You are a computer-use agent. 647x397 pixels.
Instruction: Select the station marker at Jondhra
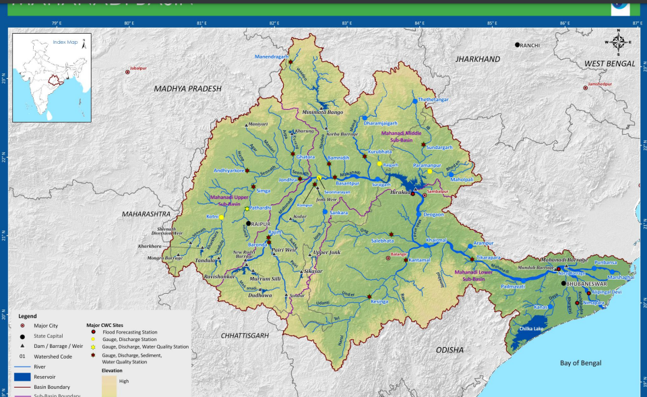(x=300, y=178)
